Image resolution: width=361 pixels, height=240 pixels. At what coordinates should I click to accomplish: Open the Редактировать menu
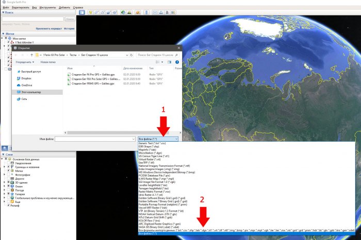coord(21,8)
